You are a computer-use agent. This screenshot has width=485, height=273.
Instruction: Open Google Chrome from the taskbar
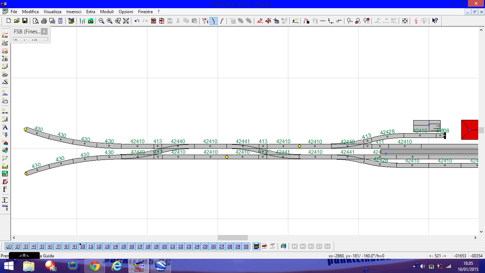94,266
